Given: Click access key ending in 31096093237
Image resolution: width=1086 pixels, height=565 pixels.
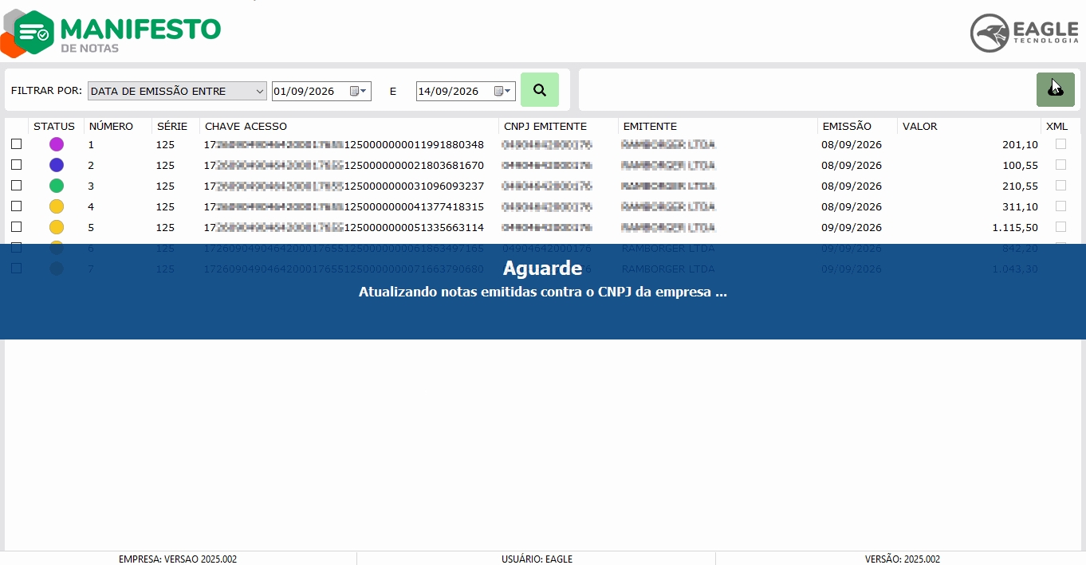Looking at the screenshot, I should coord(344,186).
